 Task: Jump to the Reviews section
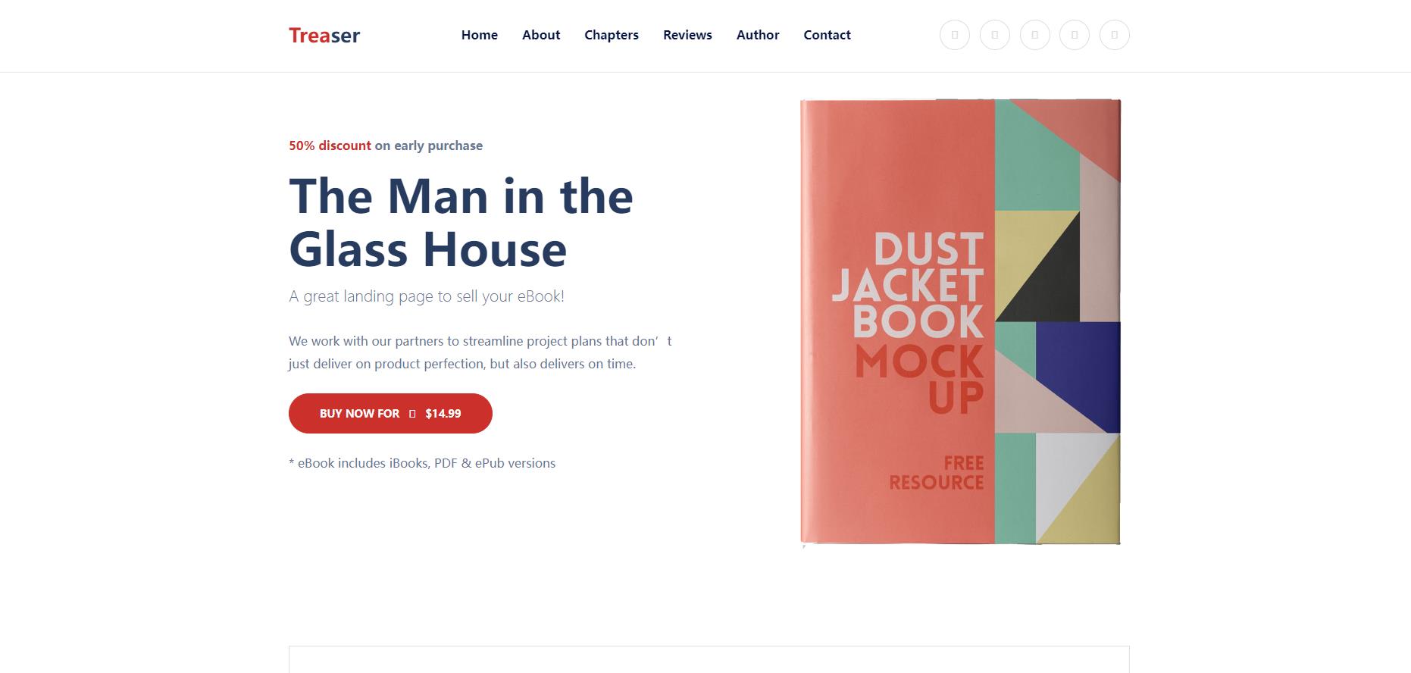pyautogui.click(x=687, y=35)
